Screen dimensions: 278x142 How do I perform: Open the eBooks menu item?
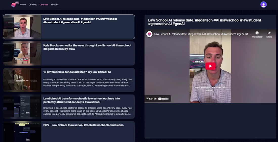[x=55, y=5]
